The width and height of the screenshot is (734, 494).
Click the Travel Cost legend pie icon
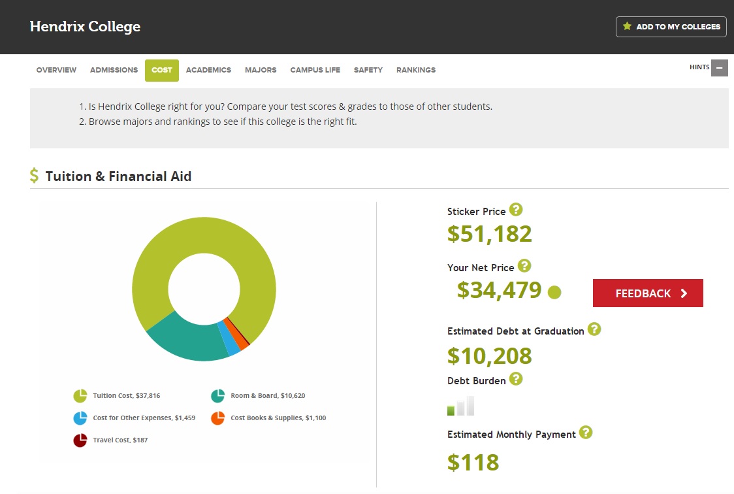pyautogui.click(x=80, y=440)
